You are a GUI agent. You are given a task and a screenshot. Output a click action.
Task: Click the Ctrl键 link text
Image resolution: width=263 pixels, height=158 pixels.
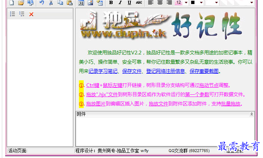point(93,85)
